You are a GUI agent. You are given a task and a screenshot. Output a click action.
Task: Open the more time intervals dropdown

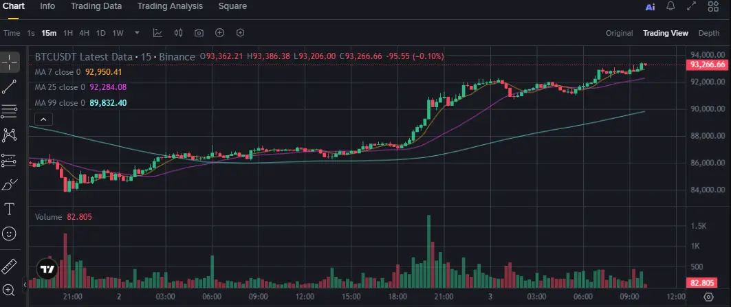pyautogui.click(x=137, y=32)
